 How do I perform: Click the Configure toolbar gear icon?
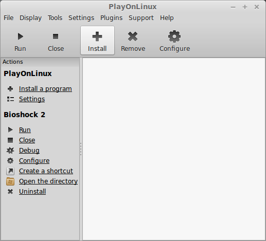click(x=174, y=36)
